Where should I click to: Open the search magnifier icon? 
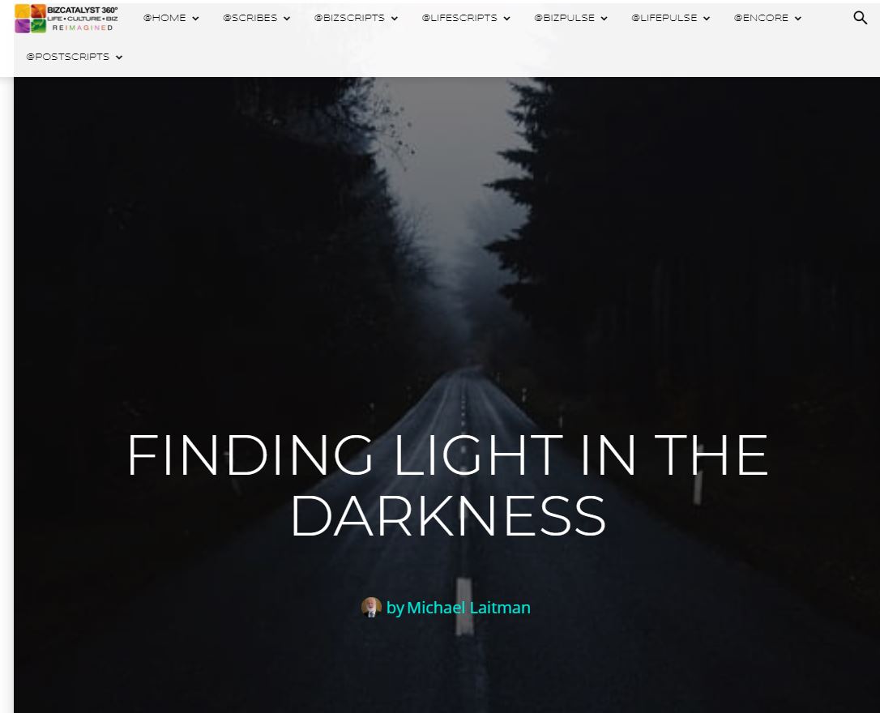tap(860, 18)
